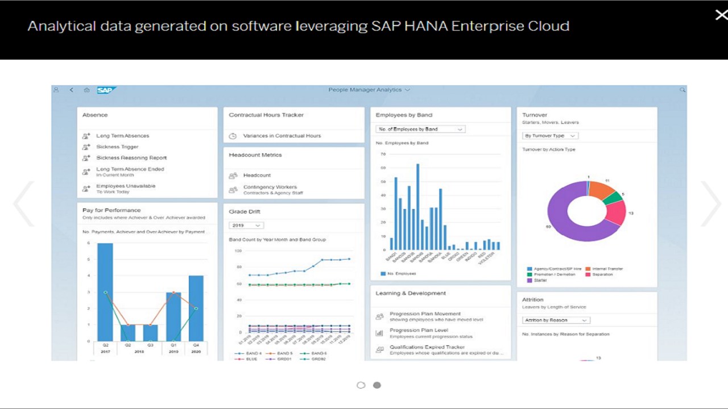Screen dimensions: 728x409
Task: Open Long Term Absences report
Action: pyautogui.click(x=123, y=136)
